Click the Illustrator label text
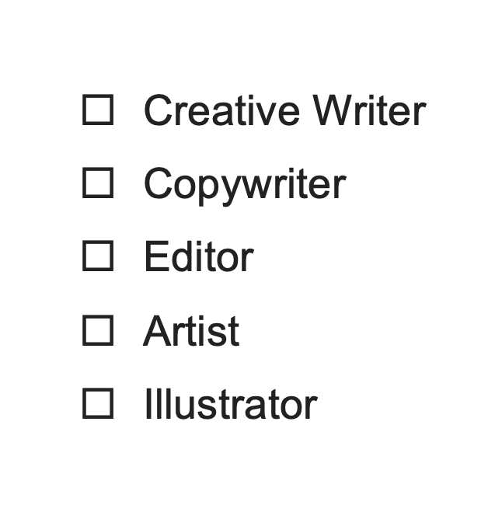502x519 pixels. point(230,405)
